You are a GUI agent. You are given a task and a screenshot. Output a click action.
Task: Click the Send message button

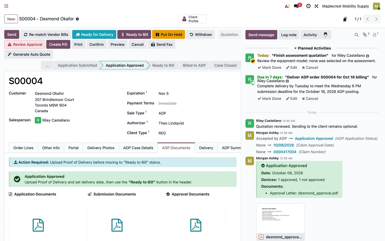pyautogui.click(x=261, y=35)
